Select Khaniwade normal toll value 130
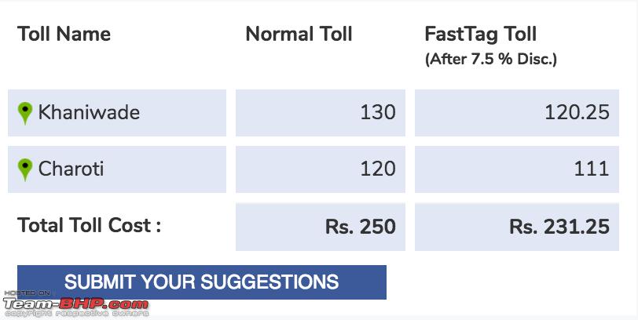638x320 pixels. tap(378, 112)
